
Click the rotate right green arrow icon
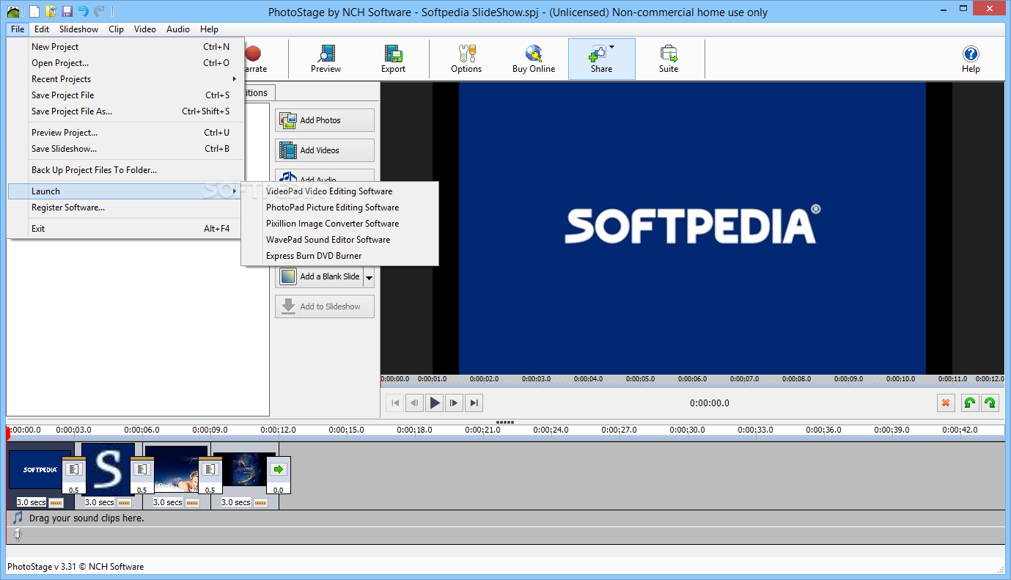(x=990, y=403)
